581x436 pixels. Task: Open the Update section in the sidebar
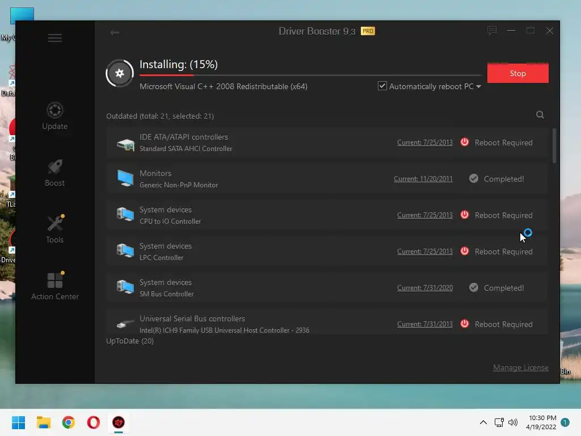coord(55,116)
